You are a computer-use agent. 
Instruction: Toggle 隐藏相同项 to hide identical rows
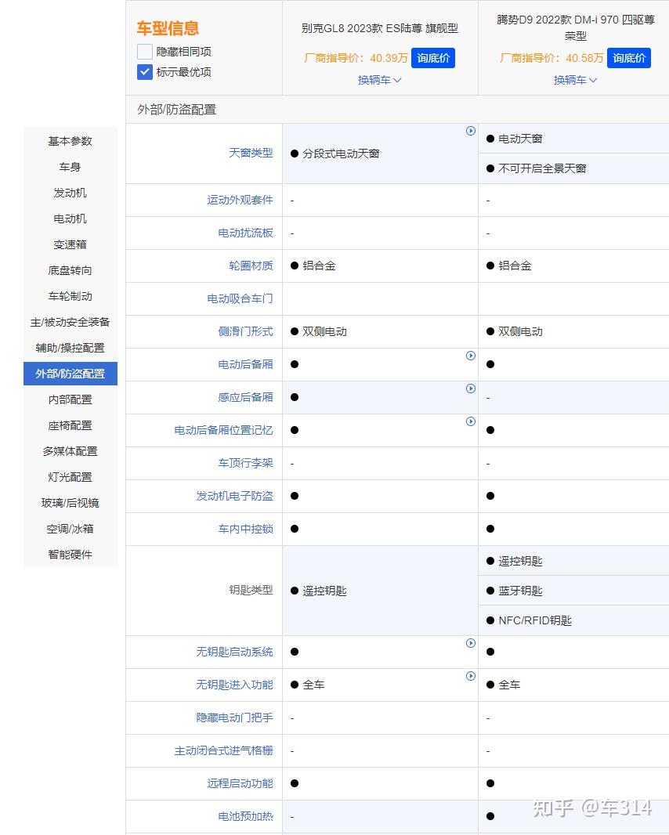[x=144, y=52]
